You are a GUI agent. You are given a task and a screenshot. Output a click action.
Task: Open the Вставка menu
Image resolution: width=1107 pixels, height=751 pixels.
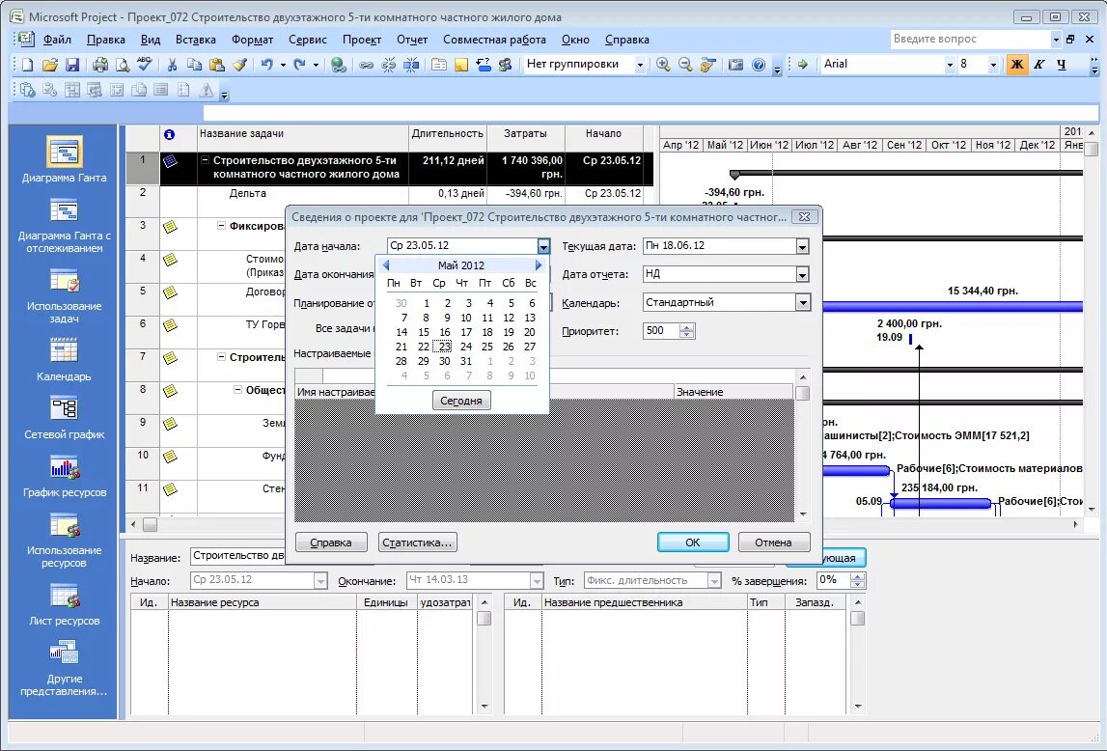click(196, 40)
